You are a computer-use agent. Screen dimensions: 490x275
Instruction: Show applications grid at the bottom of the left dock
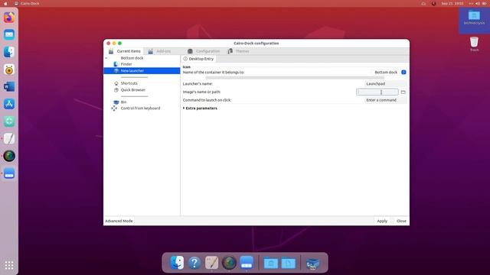click(x=9, y=265)
